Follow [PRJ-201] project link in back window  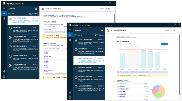click(x=49, y=15)
